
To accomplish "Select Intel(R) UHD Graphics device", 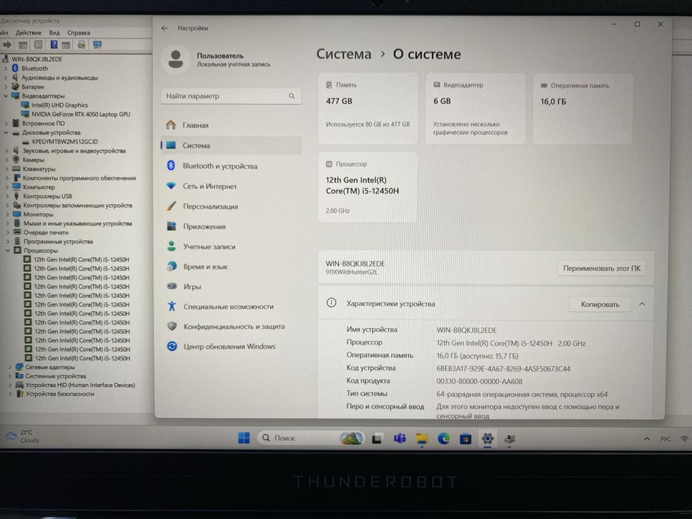I will [x=60, y=105].
